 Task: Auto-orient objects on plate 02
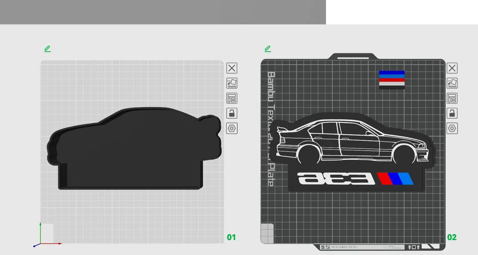click(452, 83)
